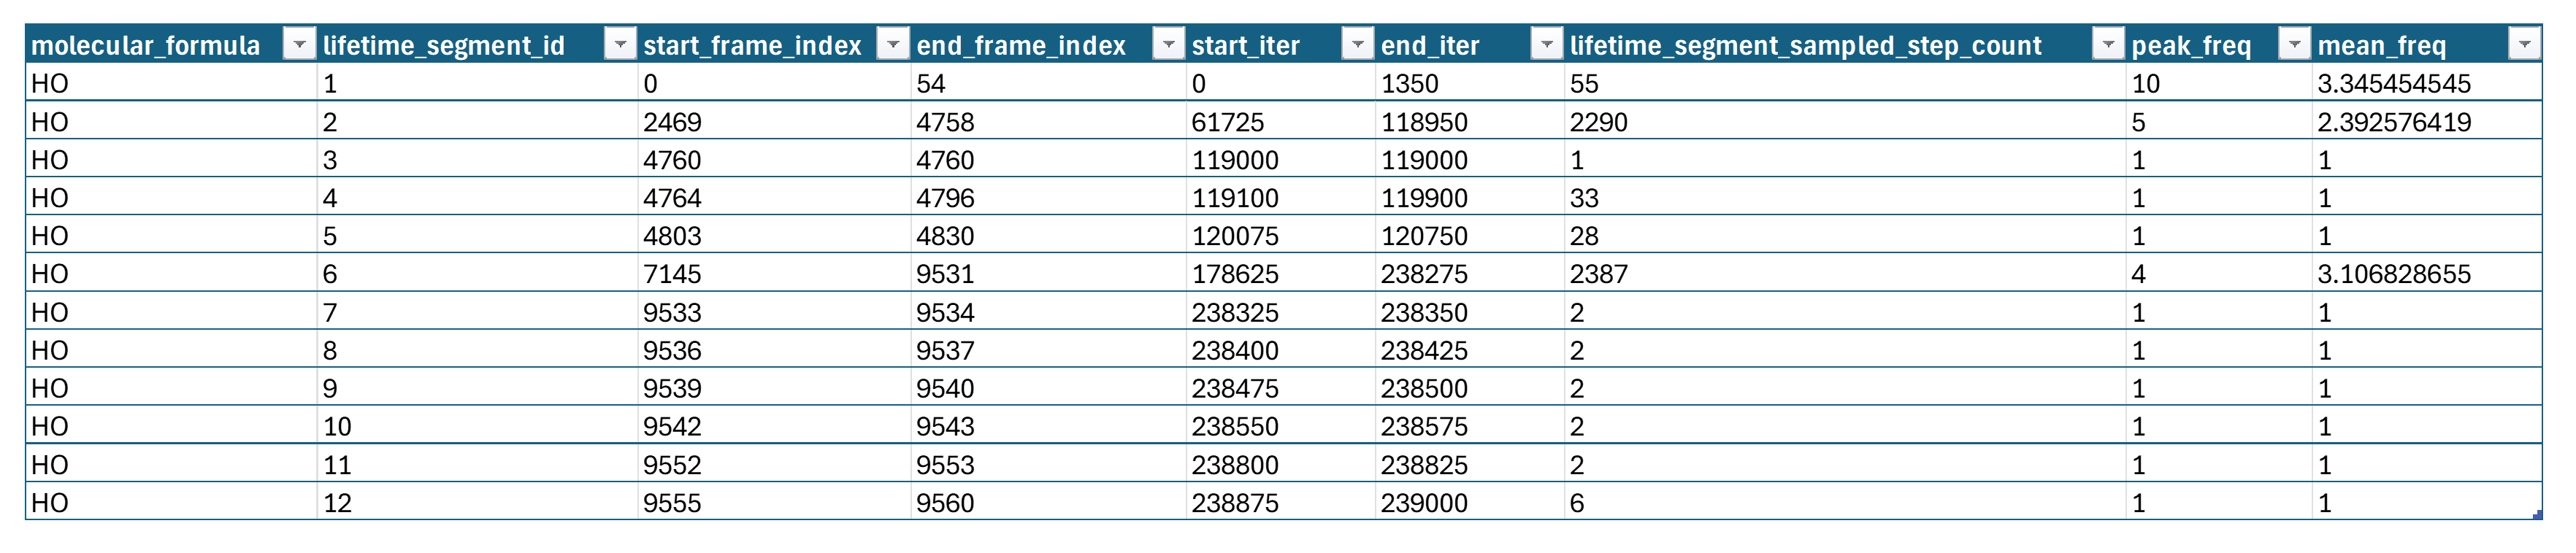Click start_iter value 119100

click(1235, 198)
